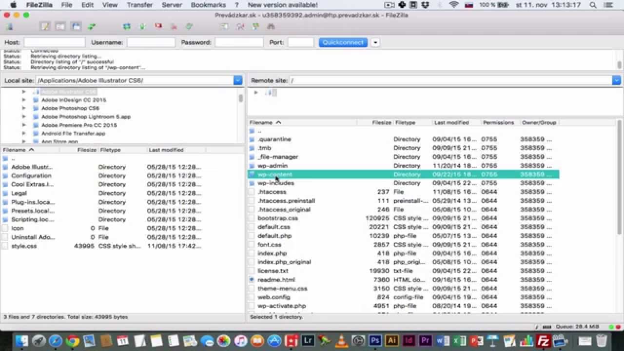Image resolution: width=624 pixels, height=351 pixels.
Task: Toggle the remote directory tree view
Action: tap(76, 27)
